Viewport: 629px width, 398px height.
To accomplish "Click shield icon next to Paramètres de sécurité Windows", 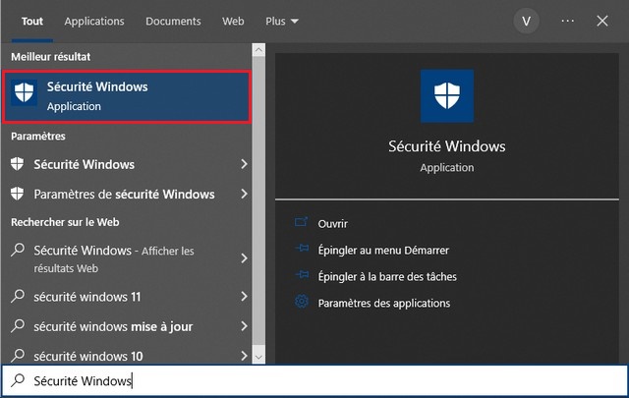I will click(18, 194).
